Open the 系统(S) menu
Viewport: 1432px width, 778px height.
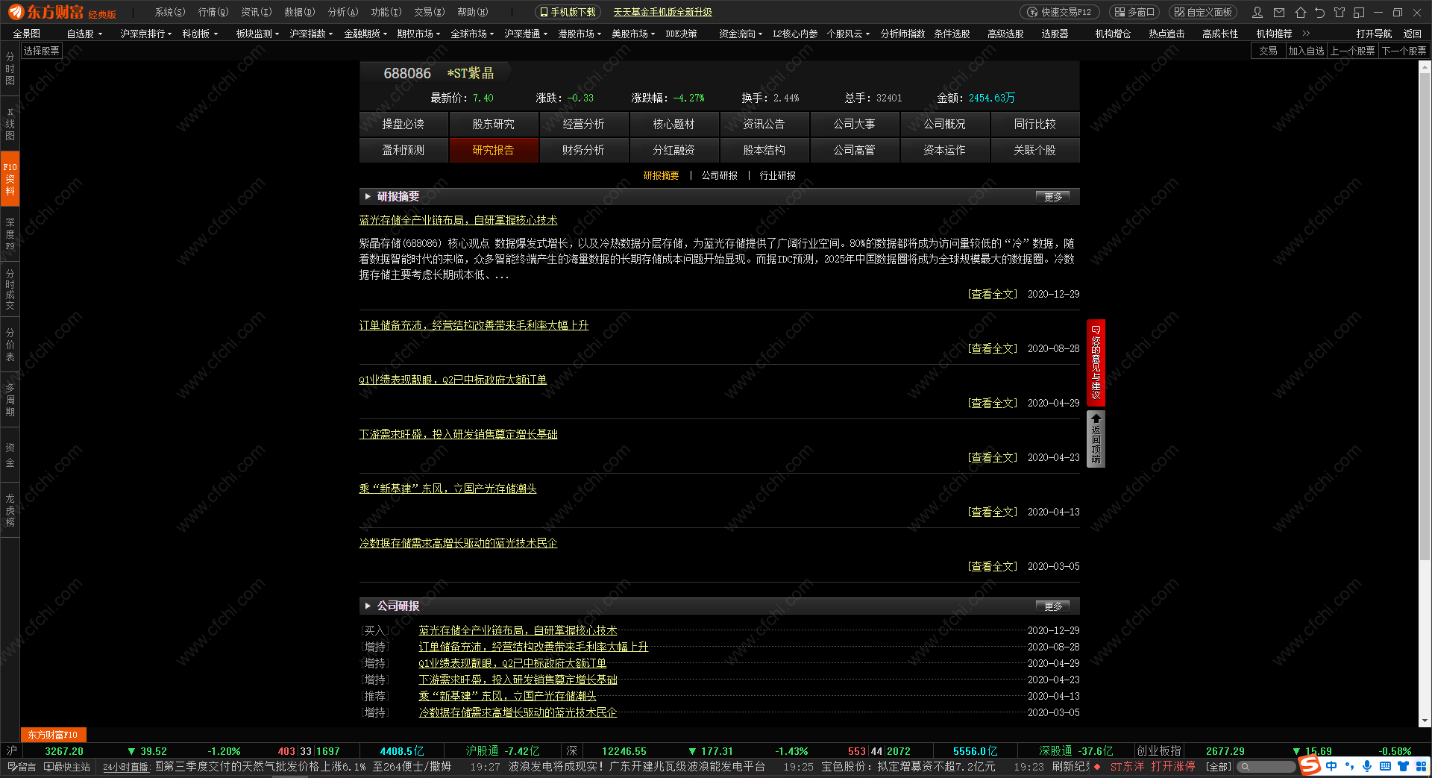coord(170,12)
